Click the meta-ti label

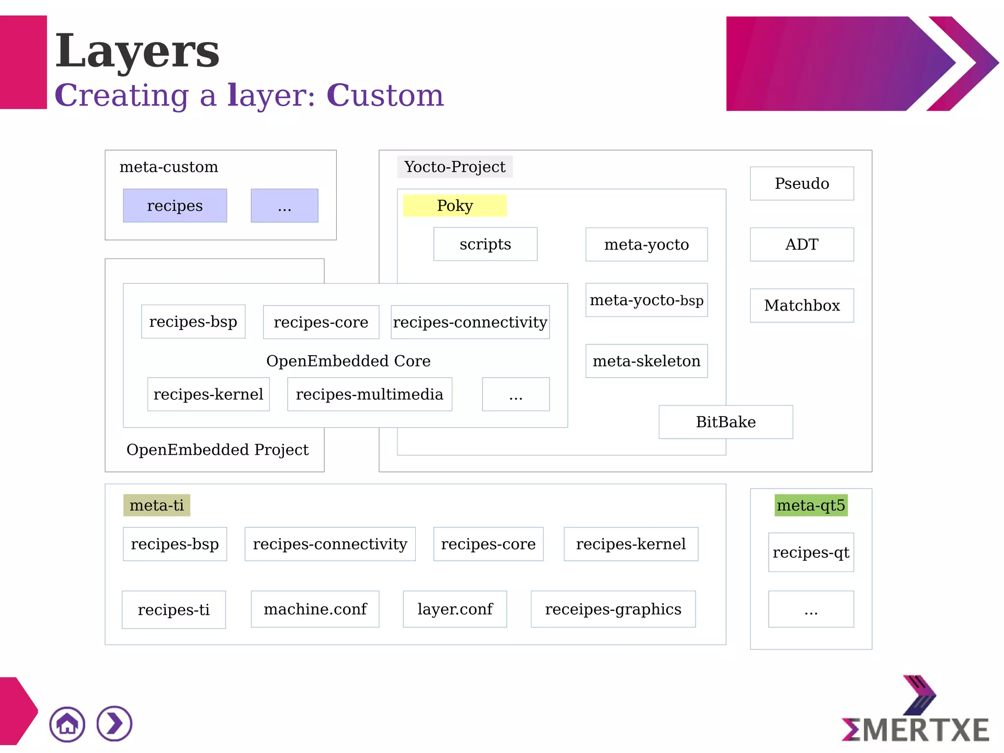coord(156,505)
